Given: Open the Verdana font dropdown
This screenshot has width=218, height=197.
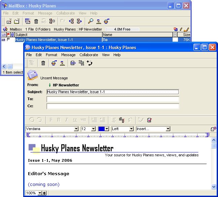Looking at the screenshot, I should (76, 129).
